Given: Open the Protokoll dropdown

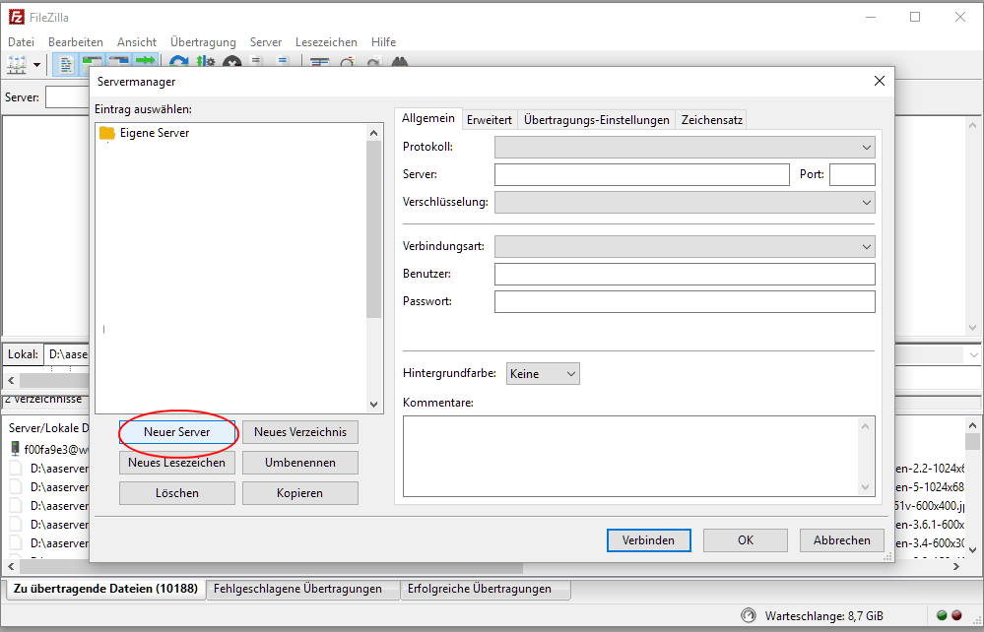Looking at the screenshot, I should point(685,148).
